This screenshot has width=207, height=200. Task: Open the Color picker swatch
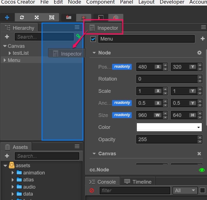coord(169,127)
